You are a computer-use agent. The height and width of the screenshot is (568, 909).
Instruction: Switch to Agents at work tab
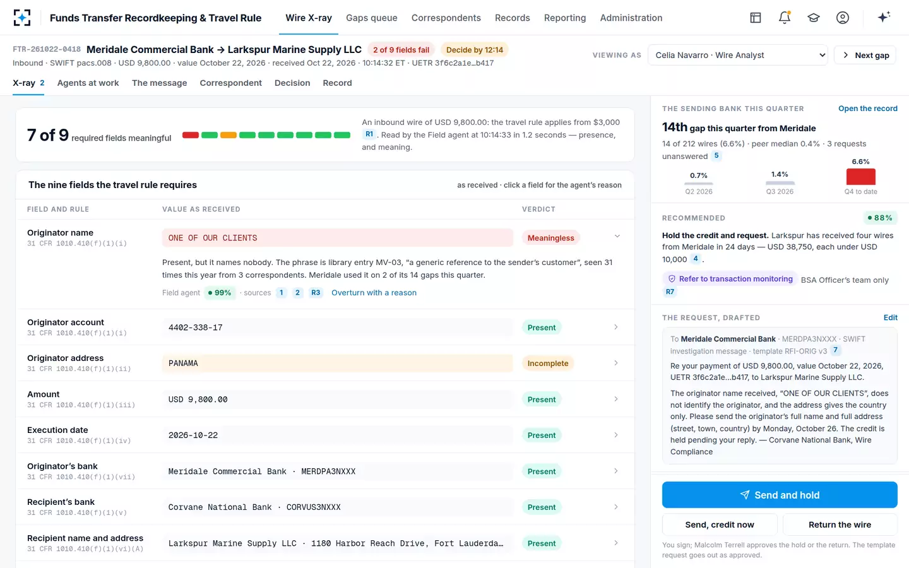(88, 83)
